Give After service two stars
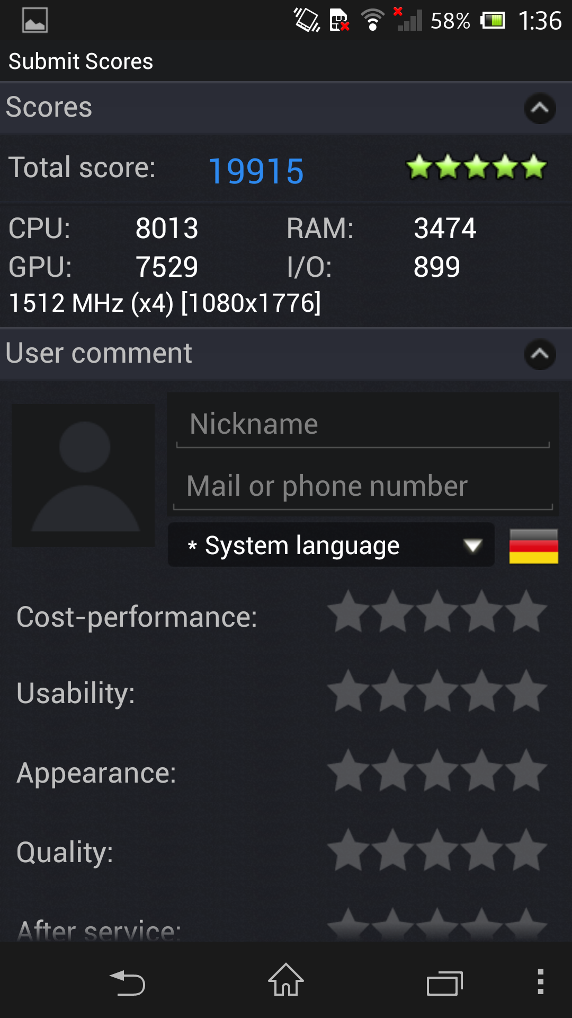This screenshot has width=572, height=1018. 392,925
